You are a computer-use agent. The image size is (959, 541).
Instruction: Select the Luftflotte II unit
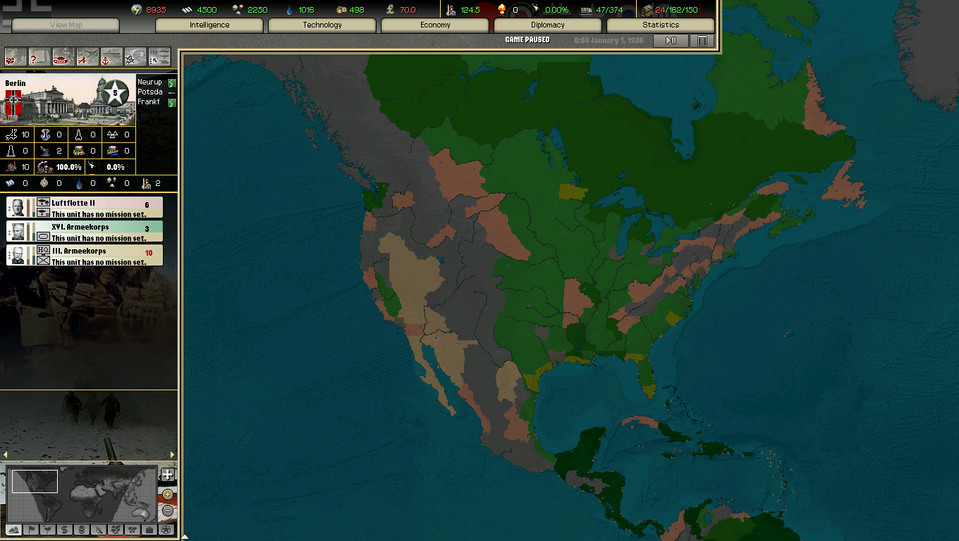(x=85, y=208)
